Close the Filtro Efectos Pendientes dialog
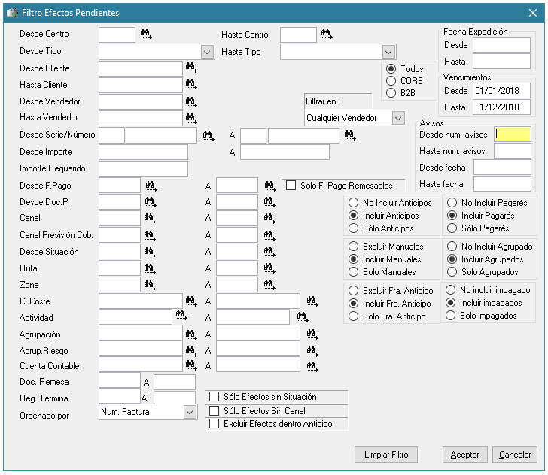The image size is (548, 475). (533, 13)
